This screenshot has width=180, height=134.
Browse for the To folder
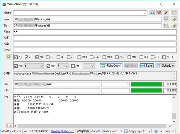166,25
